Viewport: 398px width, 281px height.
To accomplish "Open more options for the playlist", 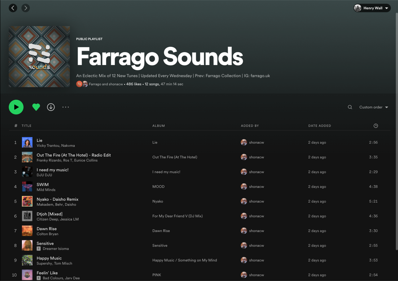I will click(65, 107).
